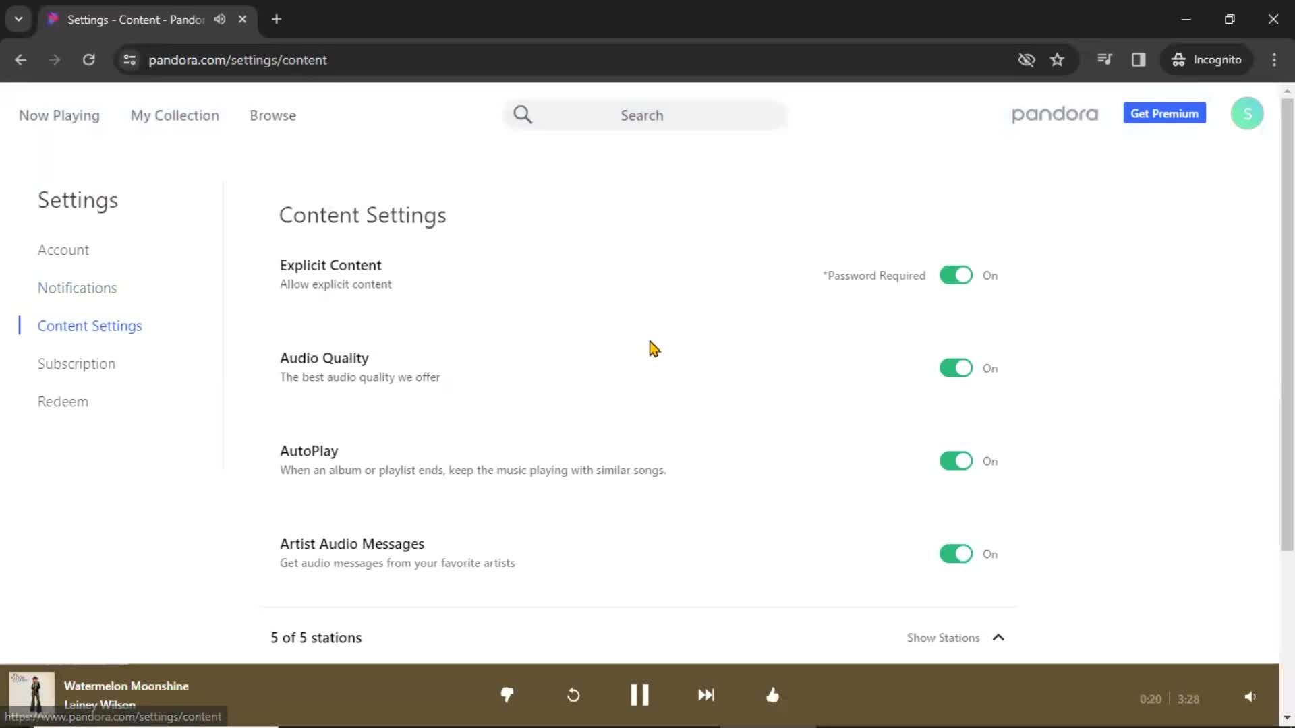Click the page vertical scrollbar

click(x=1287, y=324)
